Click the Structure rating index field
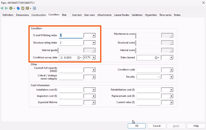This screenshot has height=130, width=206. pos(71,43)
